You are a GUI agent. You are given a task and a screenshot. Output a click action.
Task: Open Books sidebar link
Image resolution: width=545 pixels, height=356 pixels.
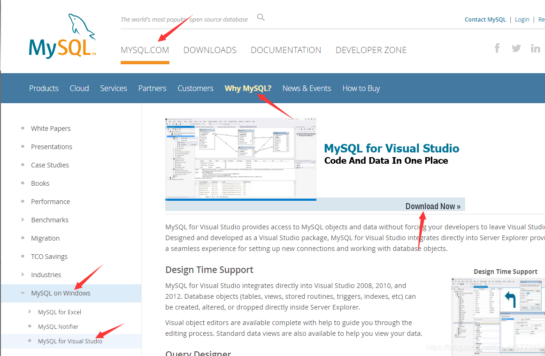[40, 183]
